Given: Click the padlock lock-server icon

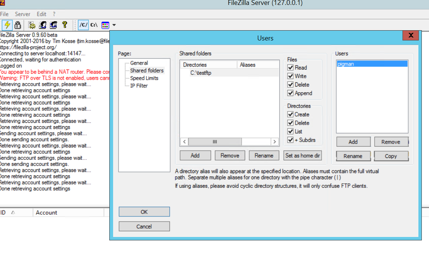Looking at the screenshot, I should 18,25.
